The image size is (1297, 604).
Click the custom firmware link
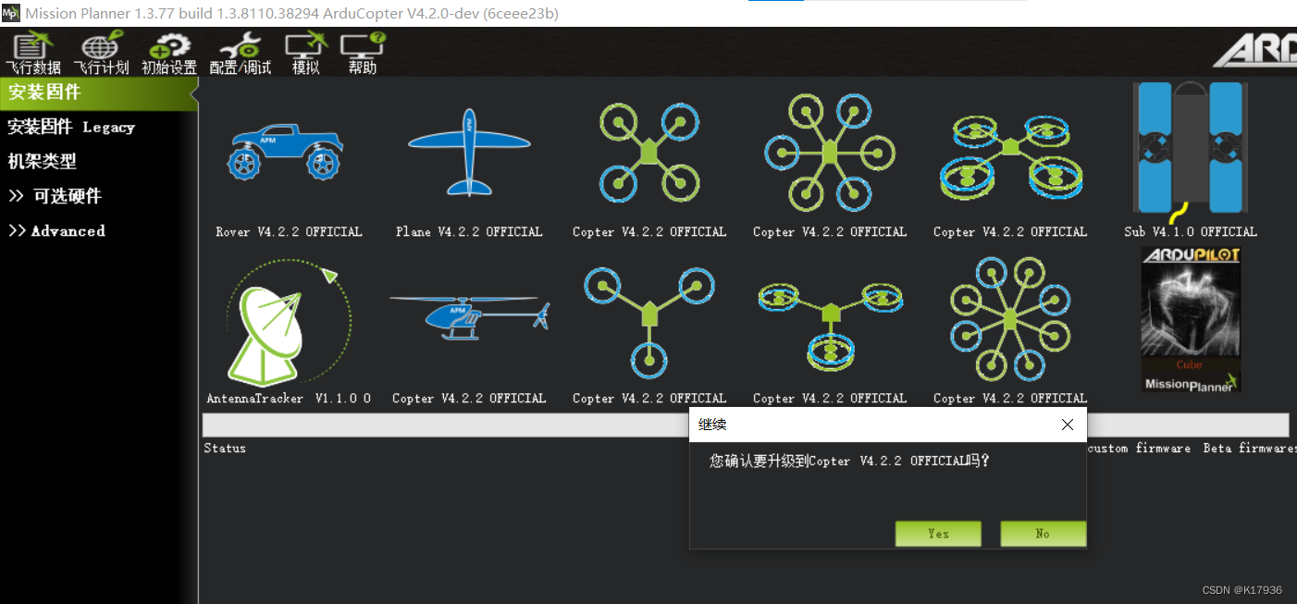tap(1139, 448)
